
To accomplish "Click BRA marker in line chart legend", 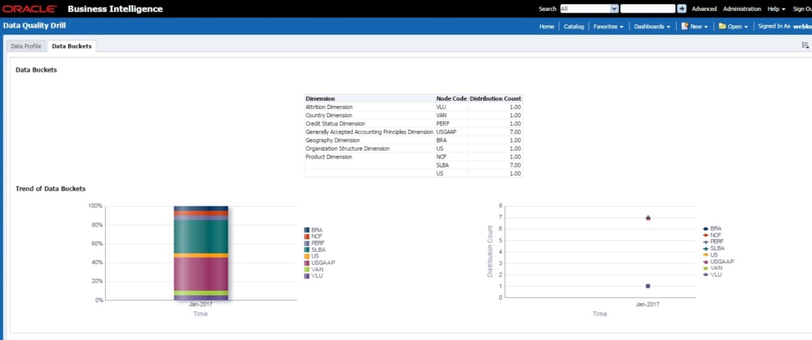I will [706, 228].
